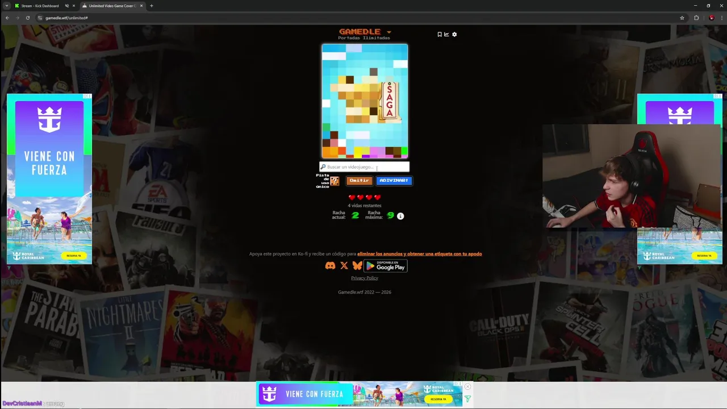Open the settings gear icon on Gamedle
The width and height of the screenshot is (727, 409).
pos(454,34)
